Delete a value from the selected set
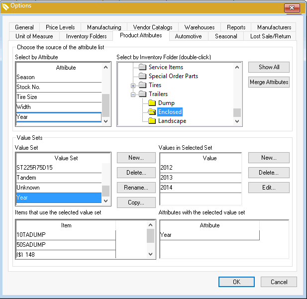307x299 pixels. (x=269, y=173)
